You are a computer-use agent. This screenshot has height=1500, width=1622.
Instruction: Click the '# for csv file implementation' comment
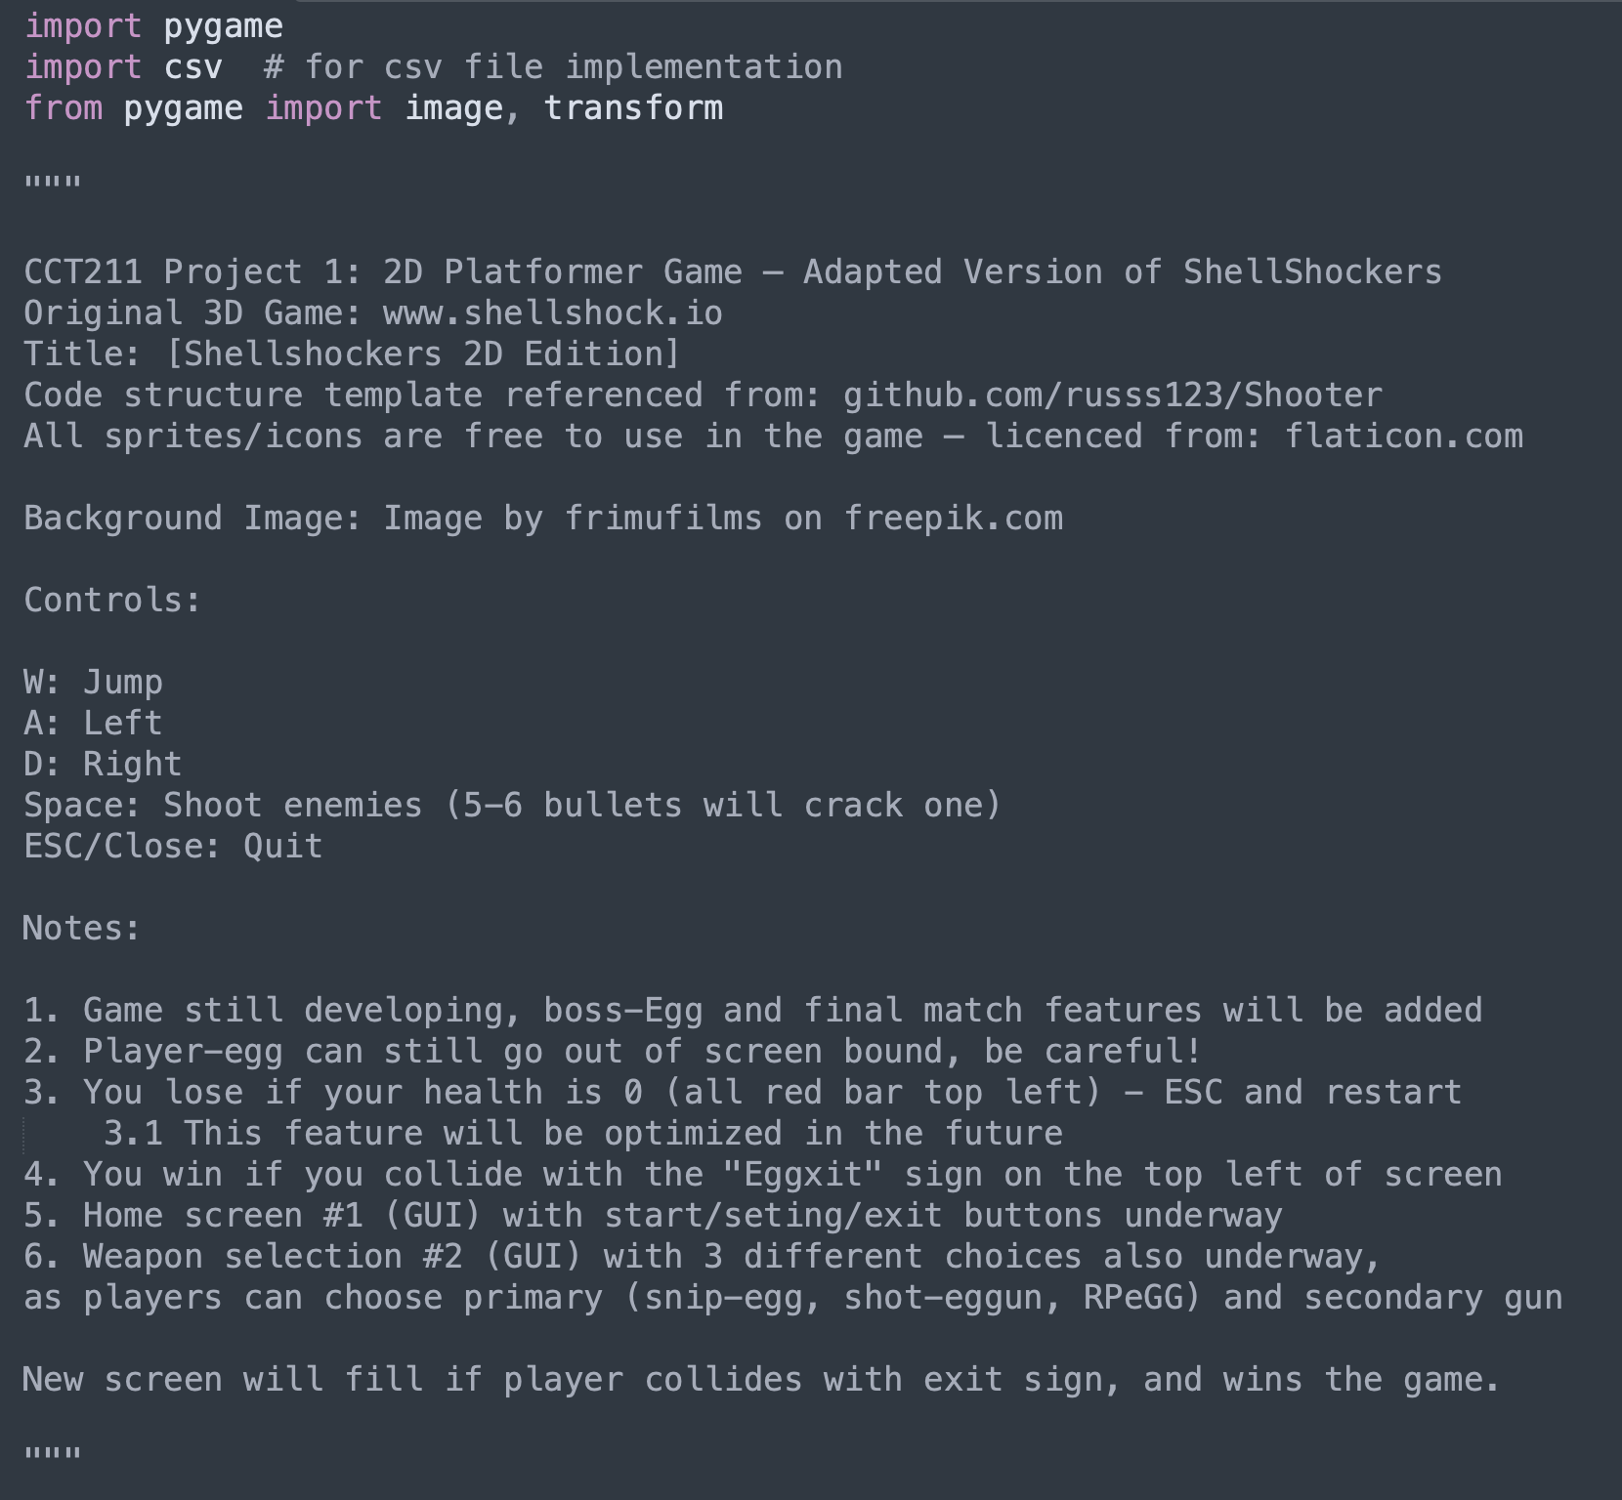pyautogui.click(x=552, y=67)
